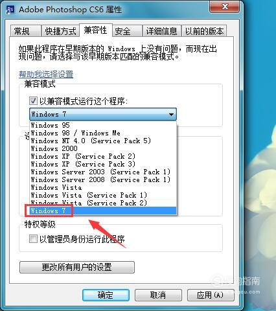Click the 更改所有用户的设置 button
The image size is (276, 311).
pos(77,267)
